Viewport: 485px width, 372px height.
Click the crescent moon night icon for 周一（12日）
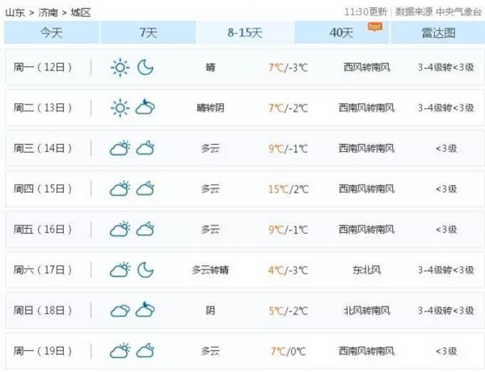[x=145, y=68]
